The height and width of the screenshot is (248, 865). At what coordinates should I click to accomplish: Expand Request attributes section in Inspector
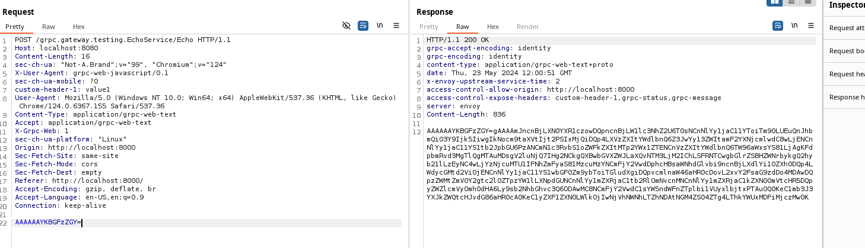click(844, 28)
